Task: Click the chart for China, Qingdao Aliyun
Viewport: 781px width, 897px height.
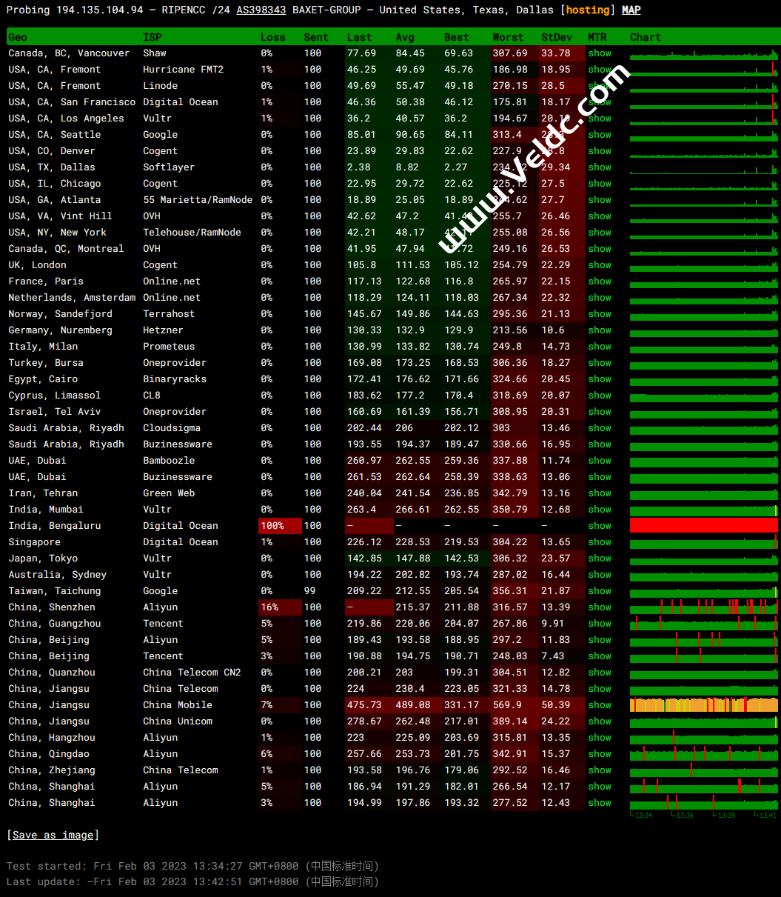Action: coord(703,754)
